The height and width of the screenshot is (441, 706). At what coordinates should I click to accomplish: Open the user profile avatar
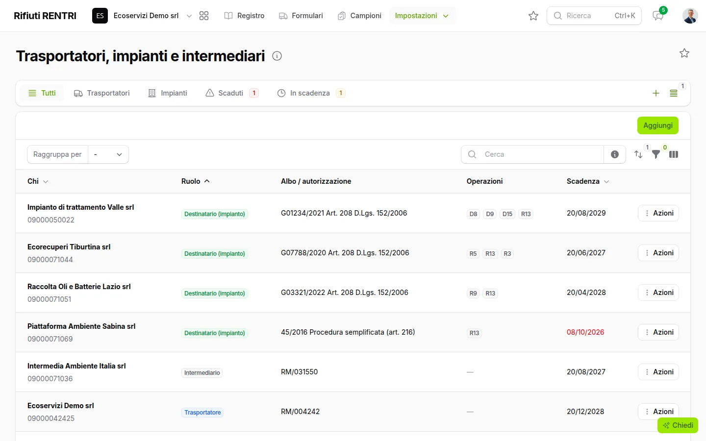[x=690, y=16]
